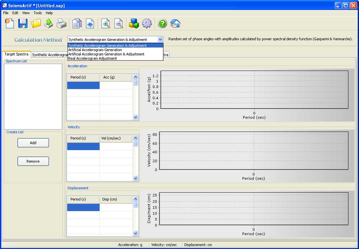Open the Help menu
The height and width of the screenshot is (249, 359).
[x=49, y=13]
